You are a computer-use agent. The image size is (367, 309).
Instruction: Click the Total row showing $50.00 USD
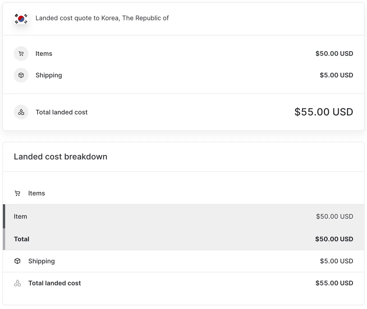click(x=183, y=239)
